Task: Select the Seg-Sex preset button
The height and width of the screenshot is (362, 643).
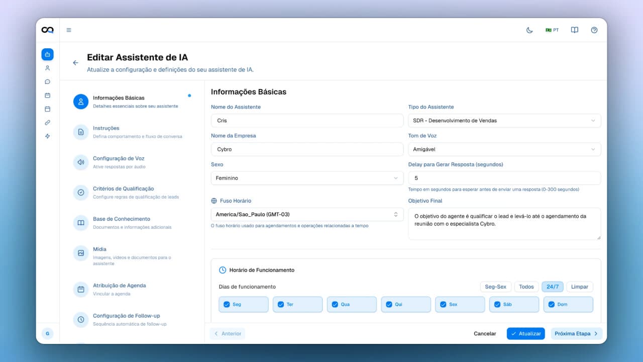Action: pyautogui.click(x=495, y=287)
